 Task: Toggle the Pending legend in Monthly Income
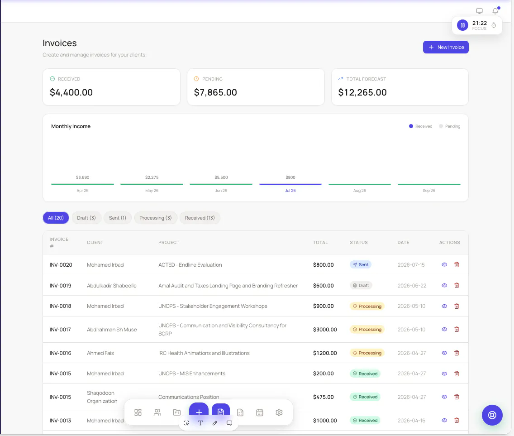click(449, 126)
